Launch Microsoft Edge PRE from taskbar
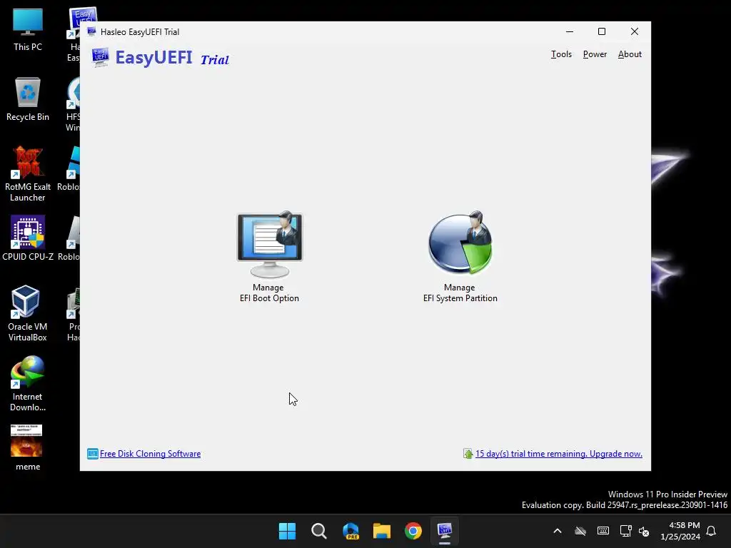The image size is (731, 548). pyautogui.click(x=351, y=531)
